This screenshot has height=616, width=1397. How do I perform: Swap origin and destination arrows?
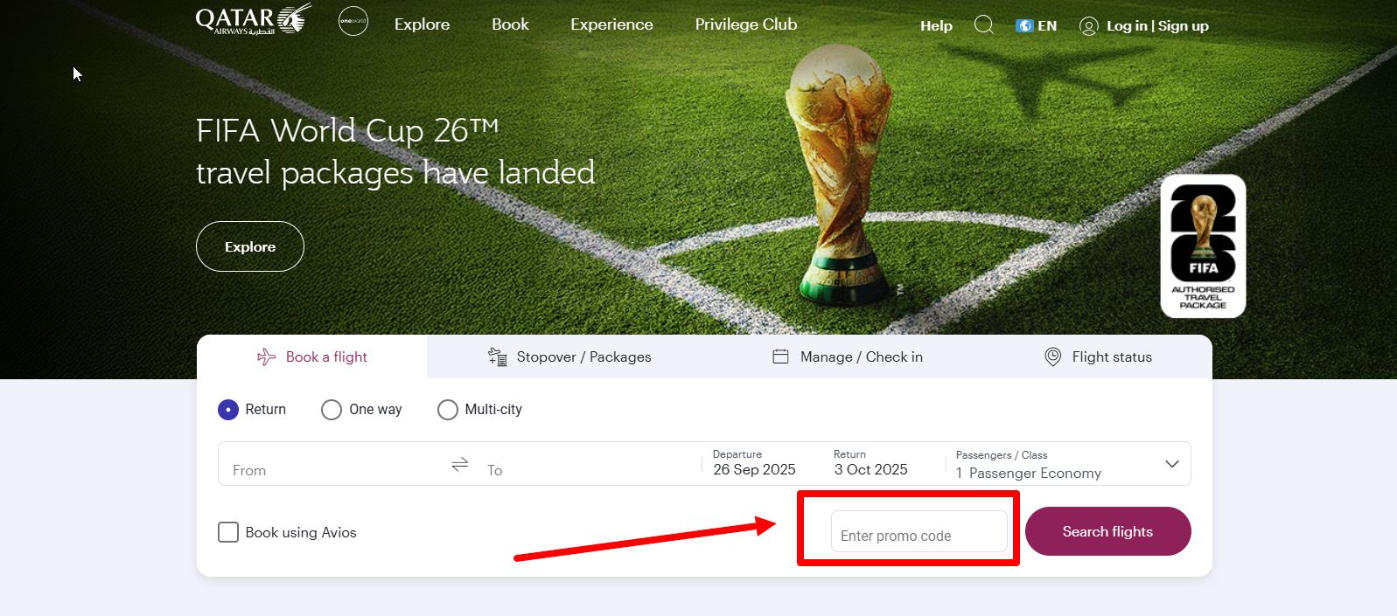point(460,464)
